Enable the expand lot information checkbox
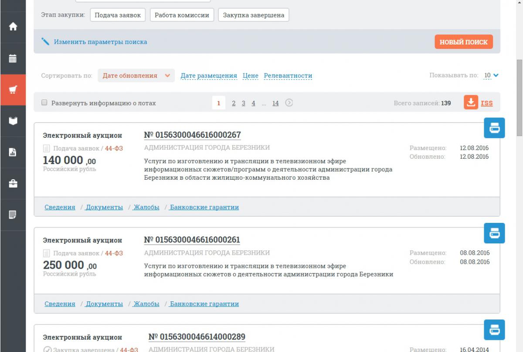The width and height of the screenshot is (523, 352). coord(44,103)
